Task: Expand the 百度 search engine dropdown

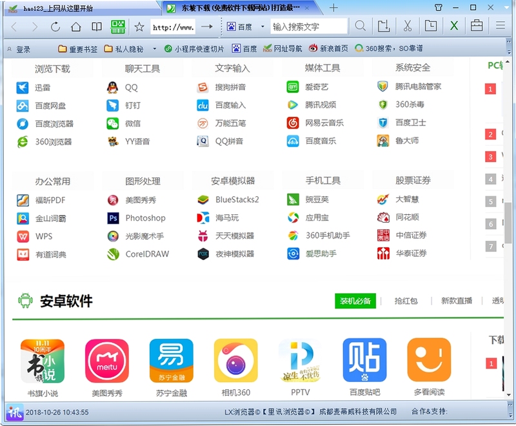Action: (263, 26)
